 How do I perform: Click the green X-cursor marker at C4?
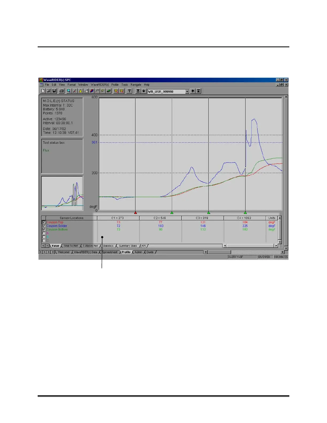pyautogui.click(x=245, y=213)
